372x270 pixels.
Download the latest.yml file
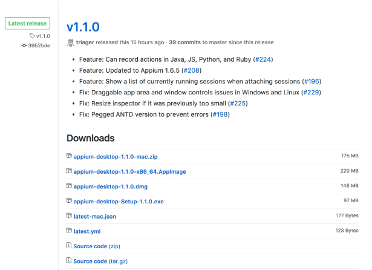pyautogui.click(x=87, y=231)
